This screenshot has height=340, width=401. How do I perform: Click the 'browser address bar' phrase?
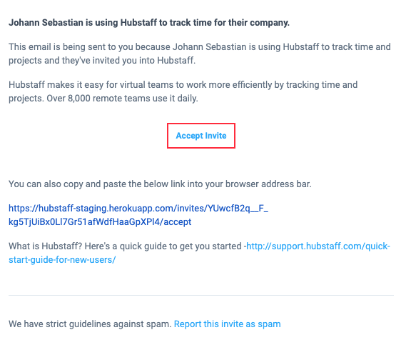click(x=268, y=184)
